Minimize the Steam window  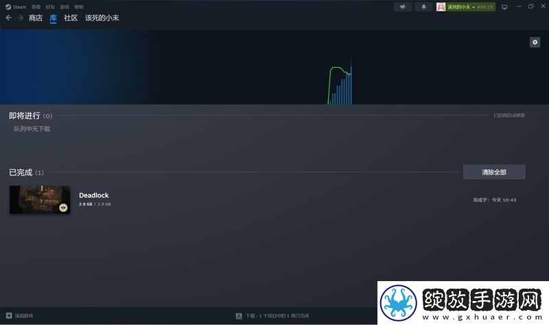(x=519, y=7)
